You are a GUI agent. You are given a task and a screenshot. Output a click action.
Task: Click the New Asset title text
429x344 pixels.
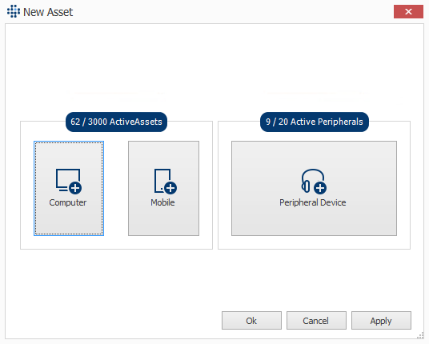48,12
